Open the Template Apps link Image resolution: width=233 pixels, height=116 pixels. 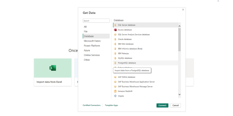coord(112,105)
